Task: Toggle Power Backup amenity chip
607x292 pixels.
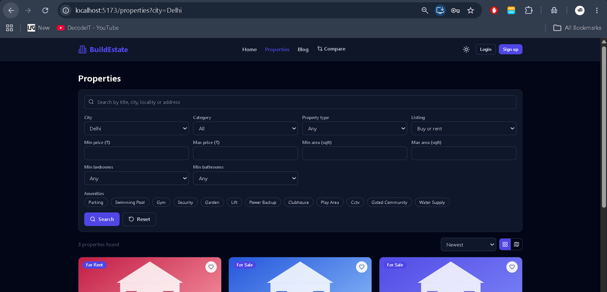Action: coord(263,202)
